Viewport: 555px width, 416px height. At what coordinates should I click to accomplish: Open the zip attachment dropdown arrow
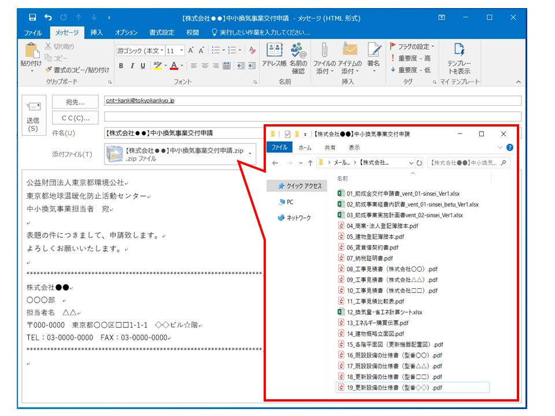click(250, 154)
